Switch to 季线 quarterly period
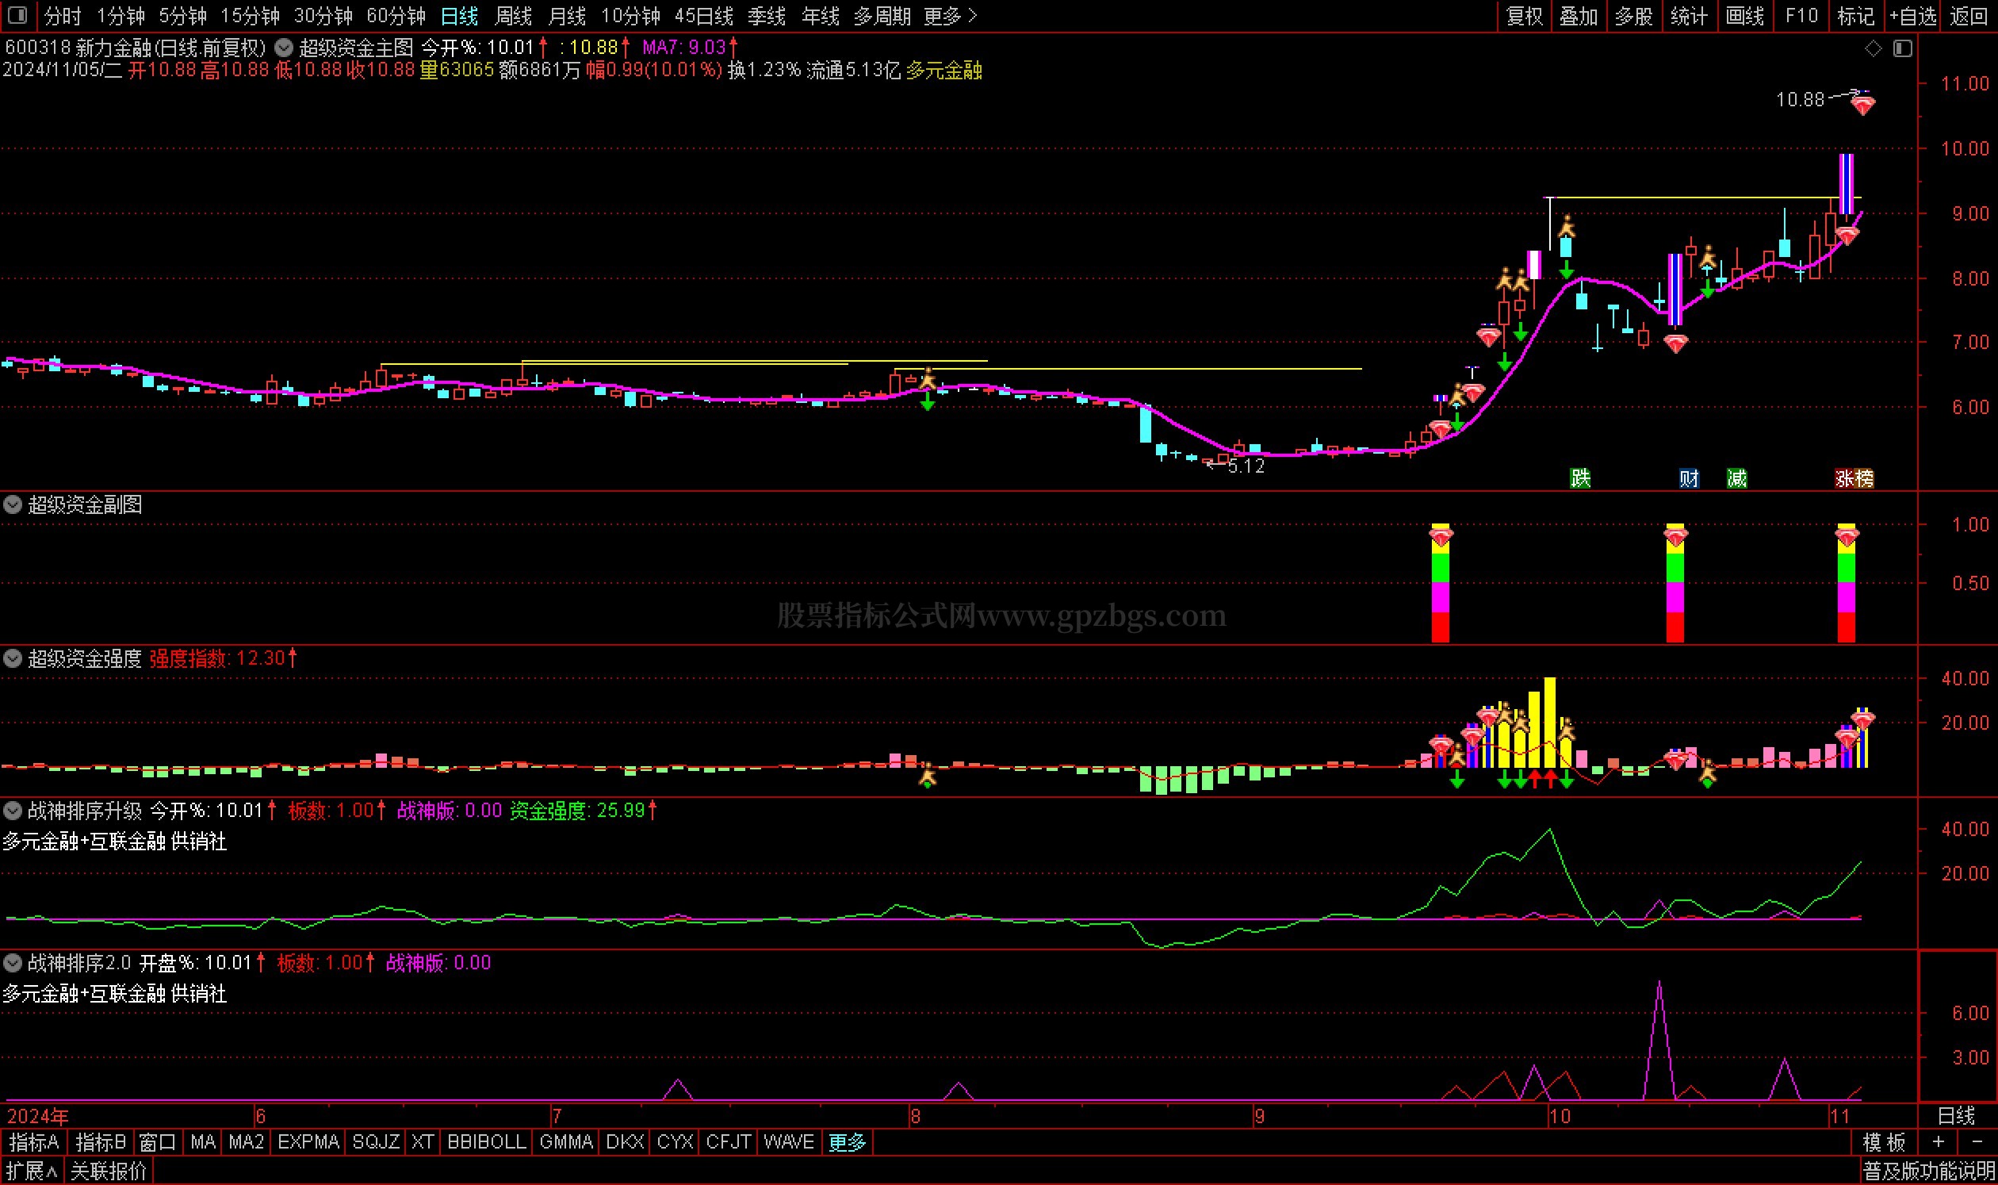Image resolution: width=1998 pixels, height=1185 pixels. pyautogui.click(x=767, y=16)
